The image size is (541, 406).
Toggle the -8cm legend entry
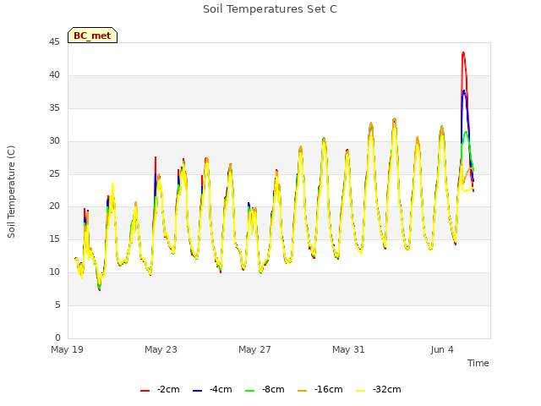[x=265, y=389]
